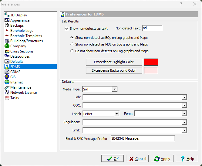Screen dimensions: 202x166
Task: Select Show non-detect as MDL option
Action: 72,44
